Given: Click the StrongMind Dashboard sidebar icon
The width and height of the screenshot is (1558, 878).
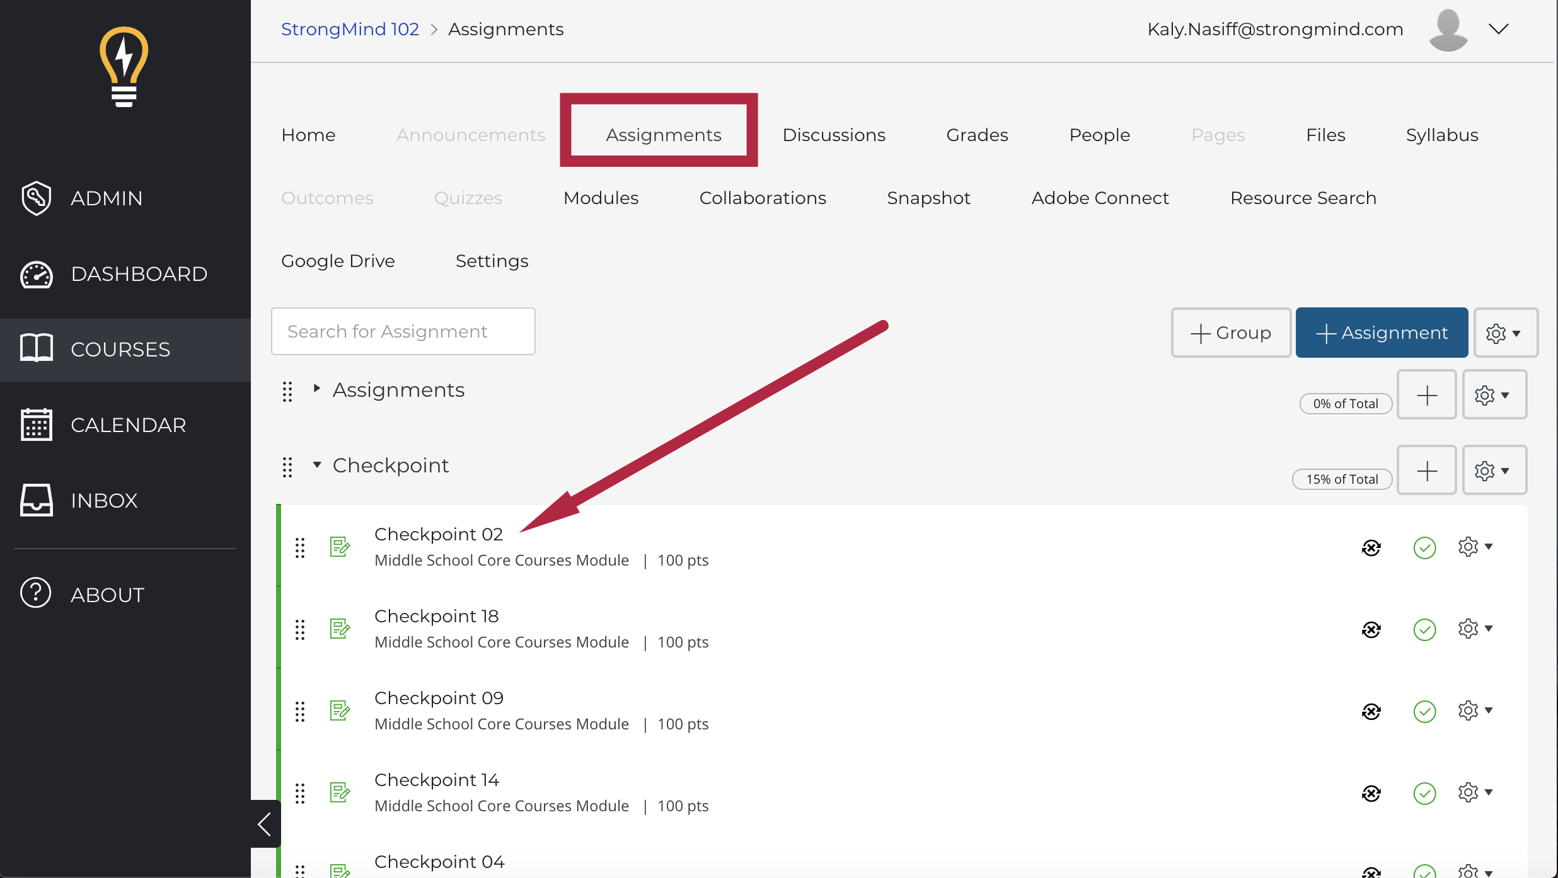Looking at the screenshot, I should tap(37, 274).
